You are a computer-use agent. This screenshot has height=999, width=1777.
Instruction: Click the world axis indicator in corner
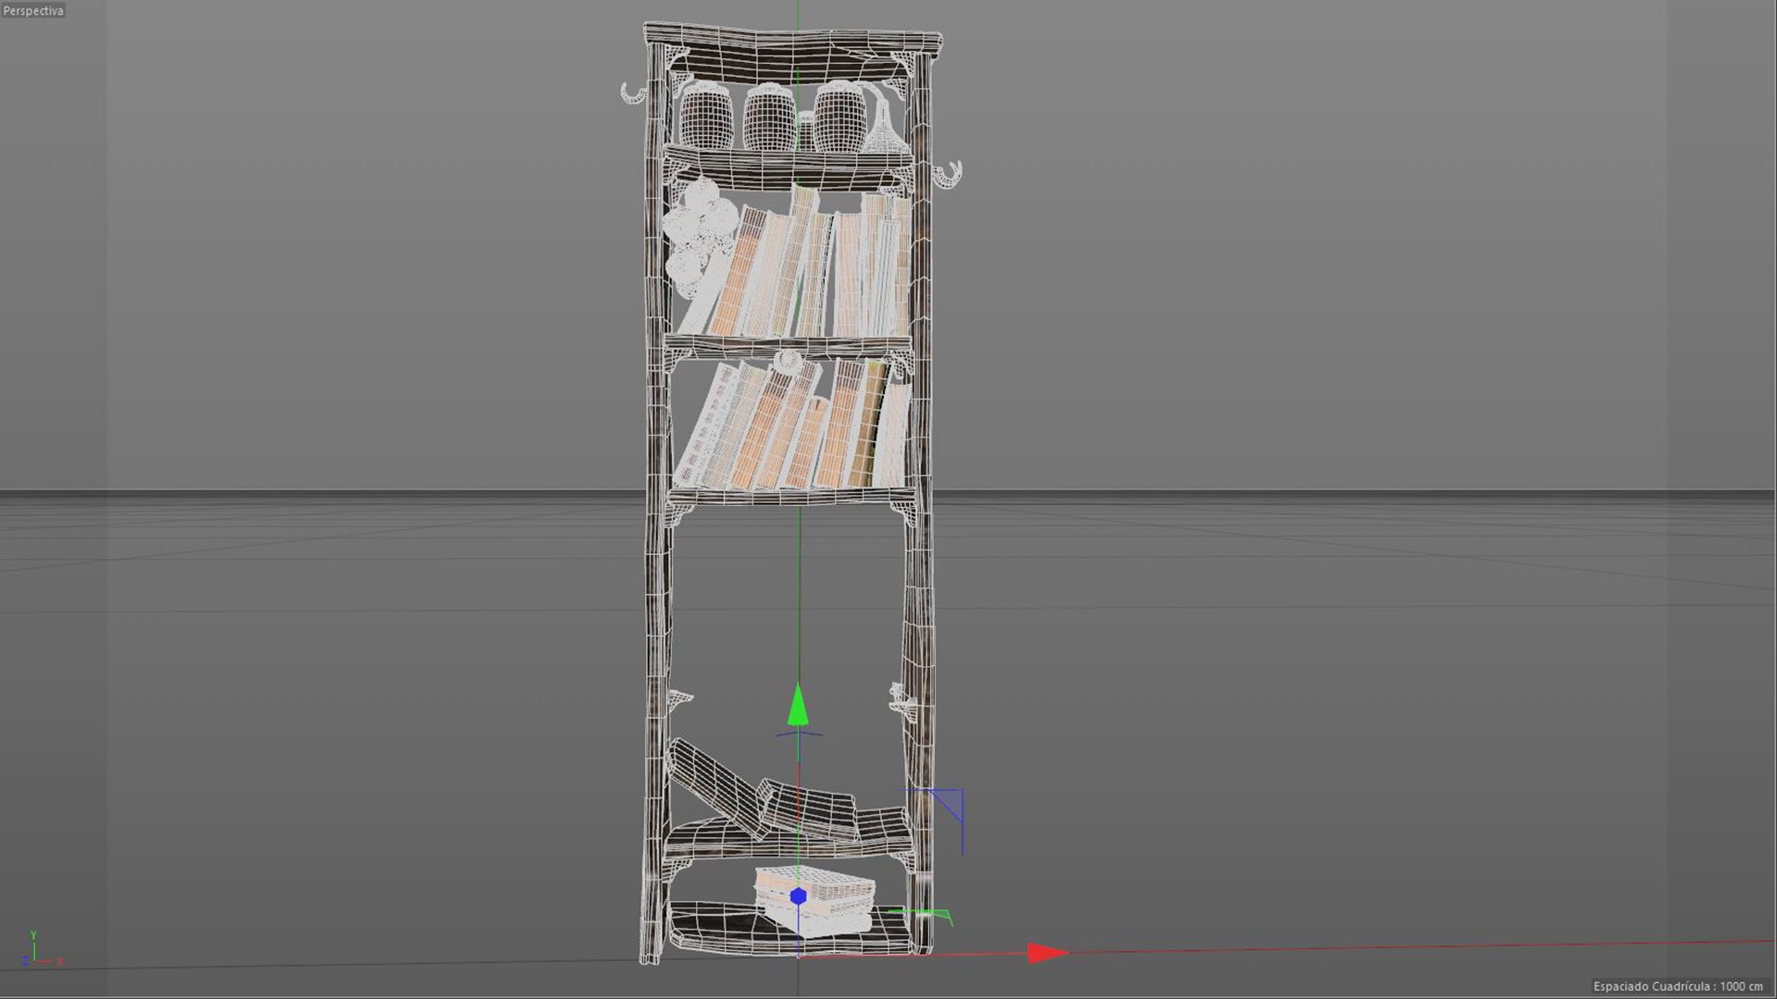pyautogui.click(x=37, y=951)
